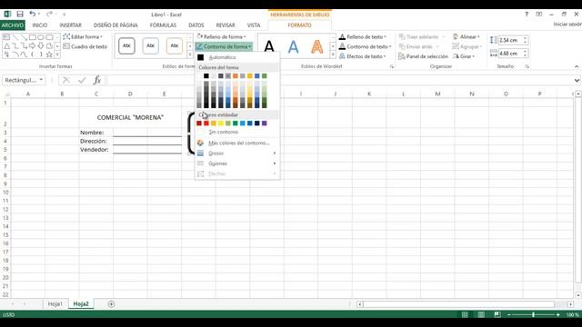Open the ARCHIVO tab
The image size is (582, 327).
[13, 25]
